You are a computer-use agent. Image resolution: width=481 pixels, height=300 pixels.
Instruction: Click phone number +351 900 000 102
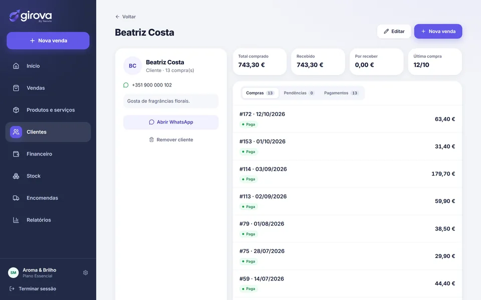[152, 85]
